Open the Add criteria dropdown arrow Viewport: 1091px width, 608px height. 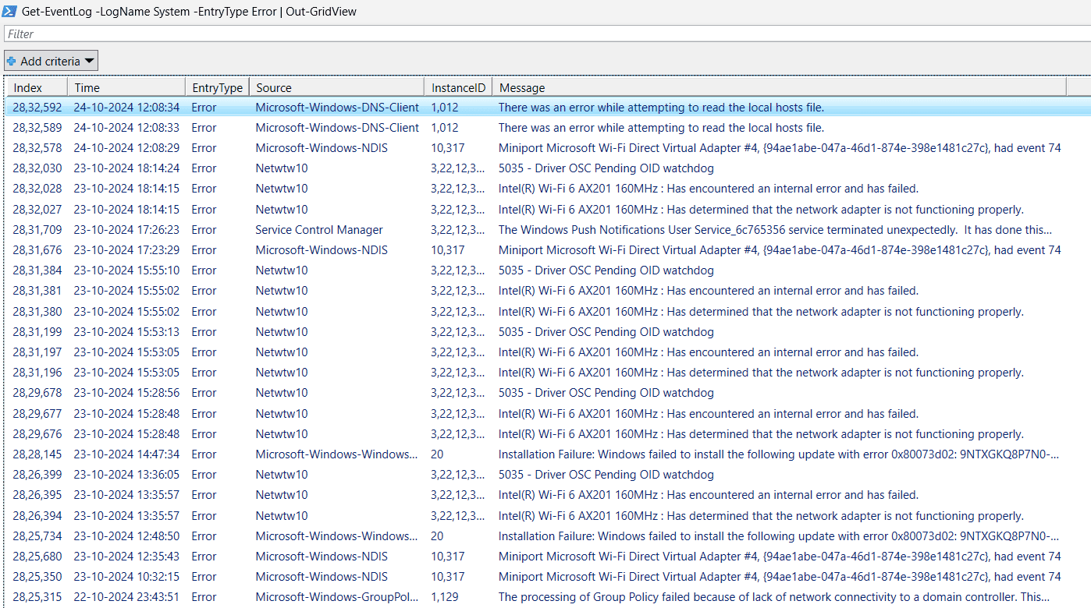(89, 61)
